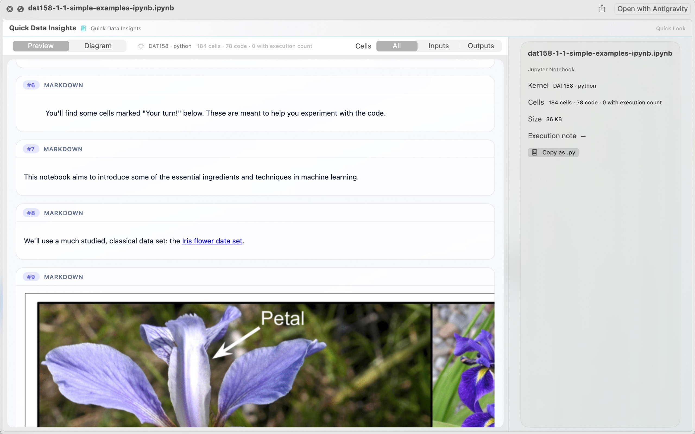Click the 'Your turn!' paragraph in cell #6
The height and width of the screenshot is (434, 695).
coord(215,113)
